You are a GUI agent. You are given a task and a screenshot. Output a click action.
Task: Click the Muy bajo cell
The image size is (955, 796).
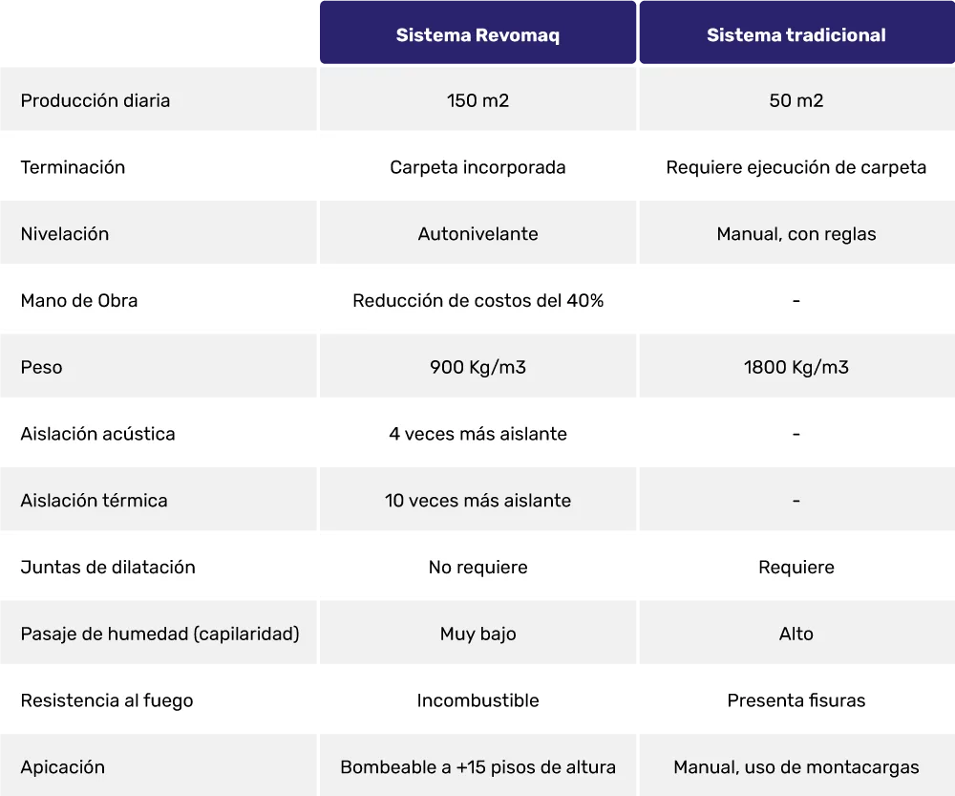[x=478, y=633]
